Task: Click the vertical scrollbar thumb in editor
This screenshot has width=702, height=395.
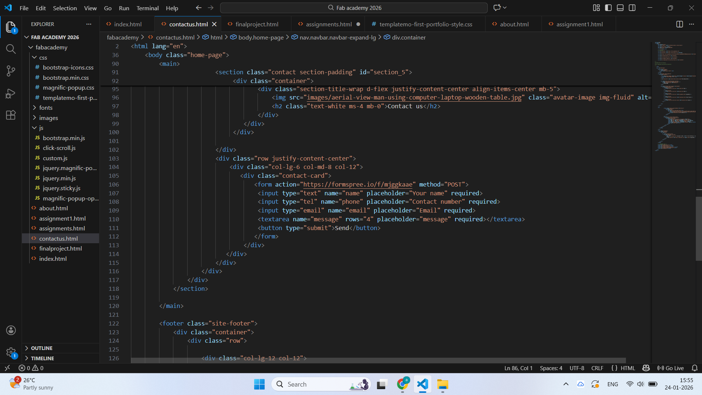Action: point(698,229)
